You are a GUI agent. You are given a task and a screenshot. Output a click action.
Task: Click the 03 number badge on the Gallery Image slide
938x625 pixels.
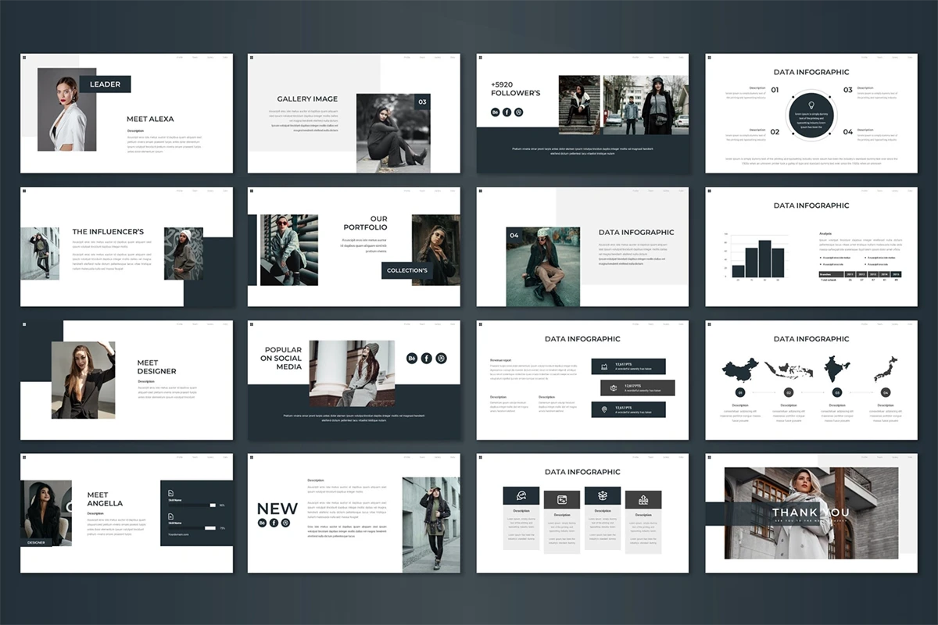422,102
